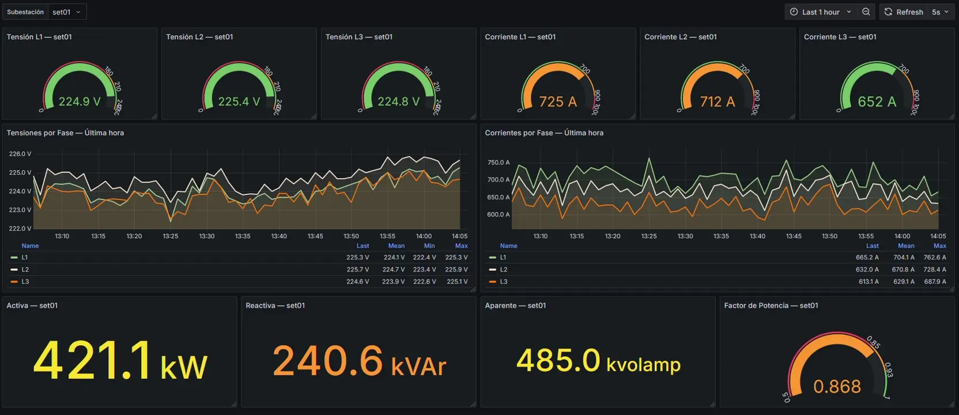Toggle L3 series in voltage legend
Image resolution: width=959 pixels, height=415 pixels.
coord(25,282)
